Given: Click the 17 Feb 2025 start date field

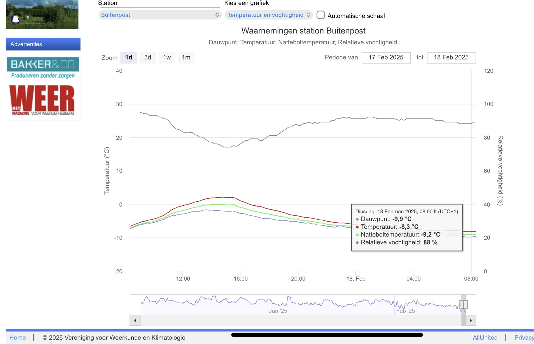Looking at the screenshot, I should (386, 57).
